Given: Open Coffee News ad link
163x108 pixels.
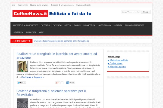Looking at the screenshot, I should tap(115, 63).
